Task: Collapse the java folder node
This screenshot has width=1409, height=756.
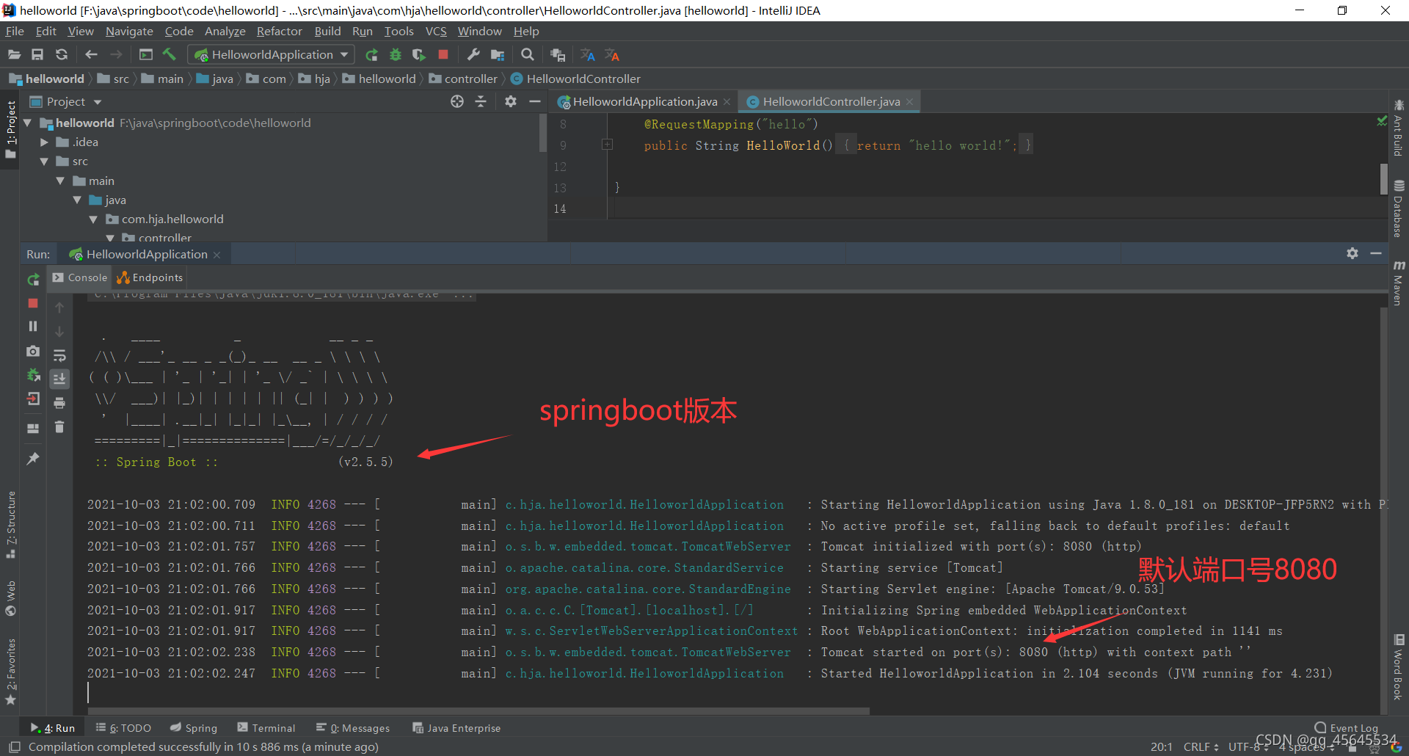Action: click(77, 200)
